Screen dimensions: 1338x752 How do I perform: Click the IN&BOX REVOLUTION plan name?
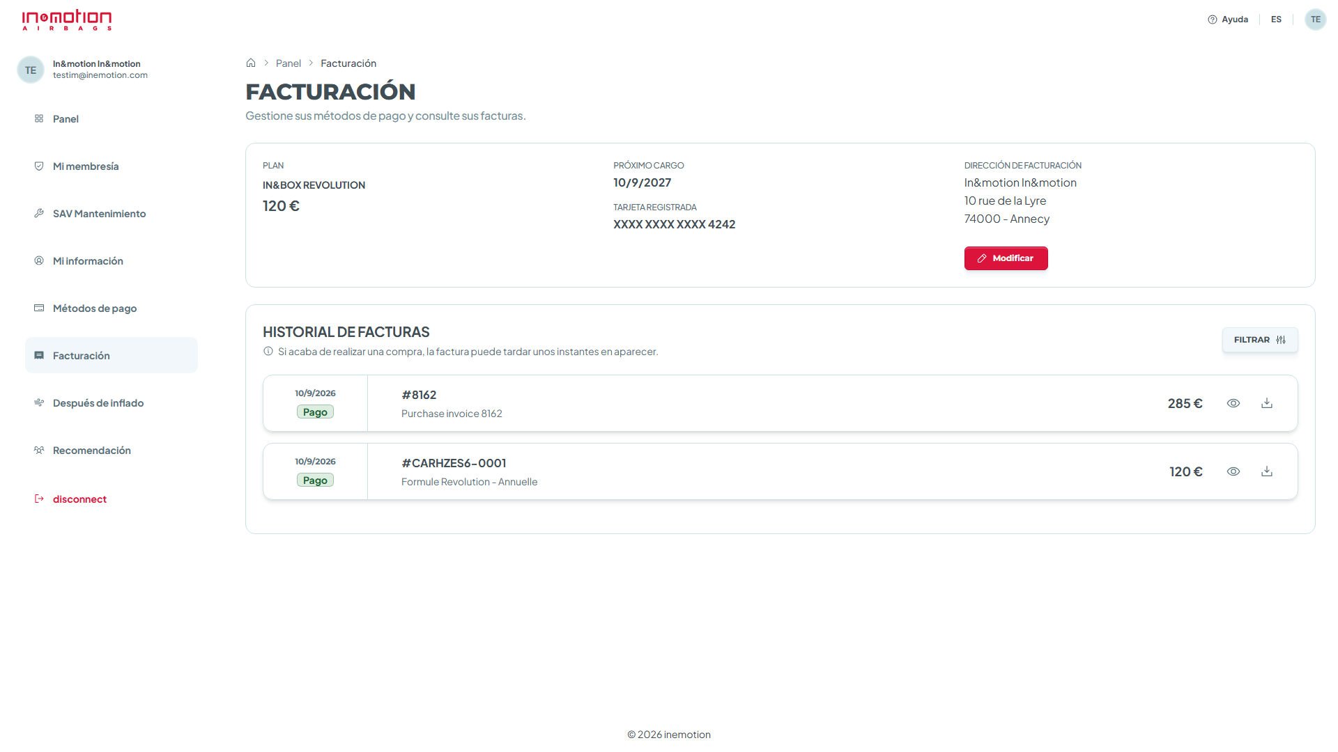pyautogui.click(x=314, y=185)
